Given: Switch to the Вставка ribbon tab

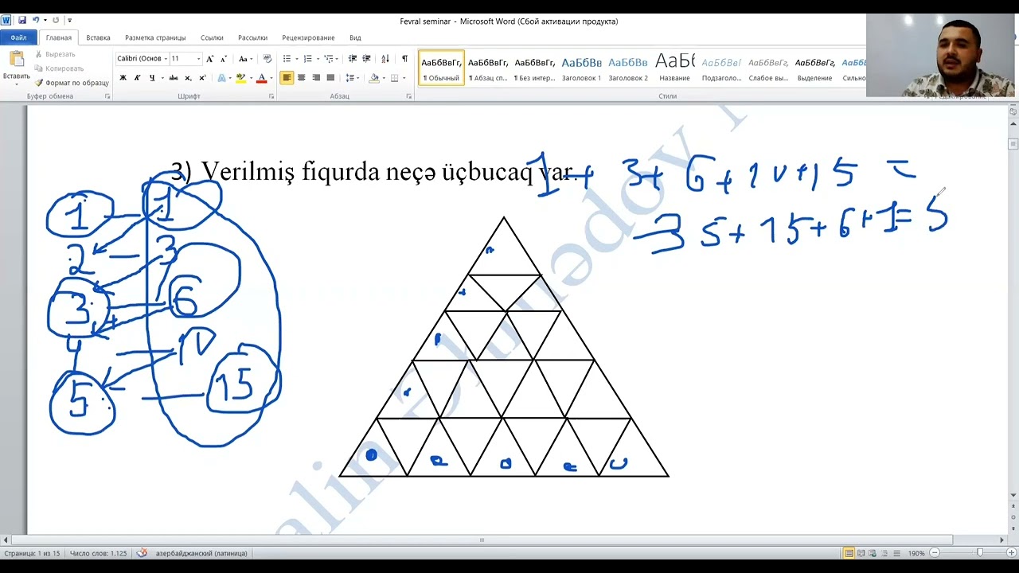Looking at the screenshot, I should click(x=98, y=37).
